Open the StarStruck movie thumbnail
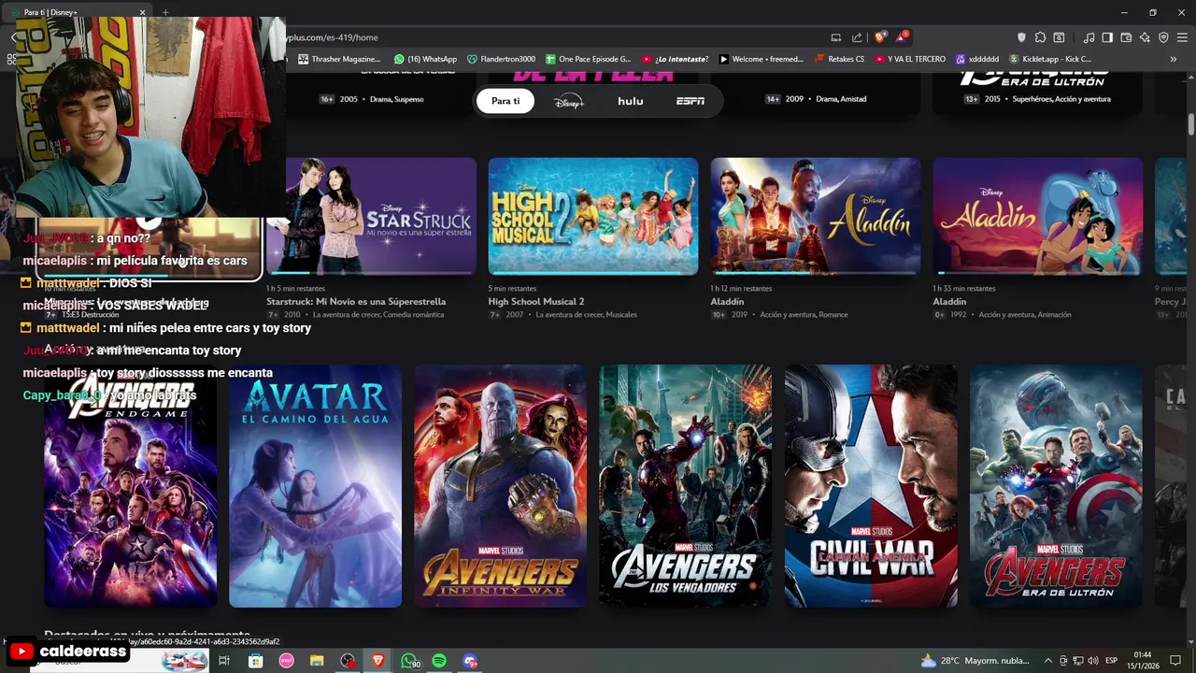Image resolution: width=1196 pixels, height=673 pixels. tap(371, 216)
